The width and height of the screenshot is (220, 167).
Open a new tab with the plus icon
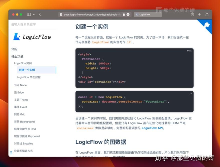tap(199, 14)
